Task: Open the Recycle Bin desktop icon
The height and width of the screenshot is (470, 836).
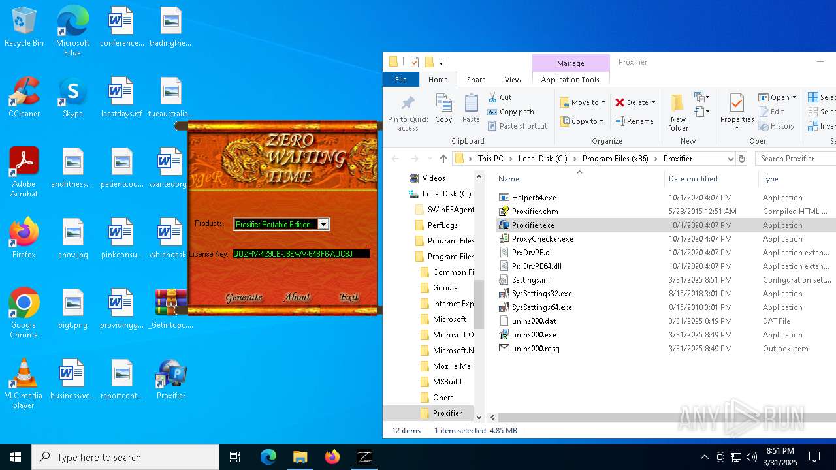Action: point(24,27)
